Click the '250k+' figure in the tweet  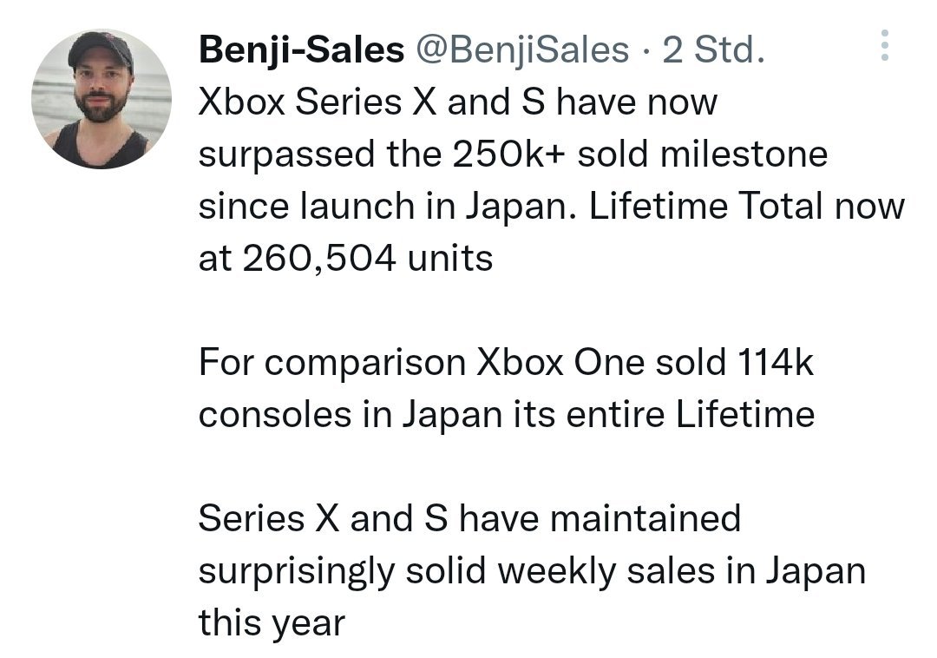[508, 155]
